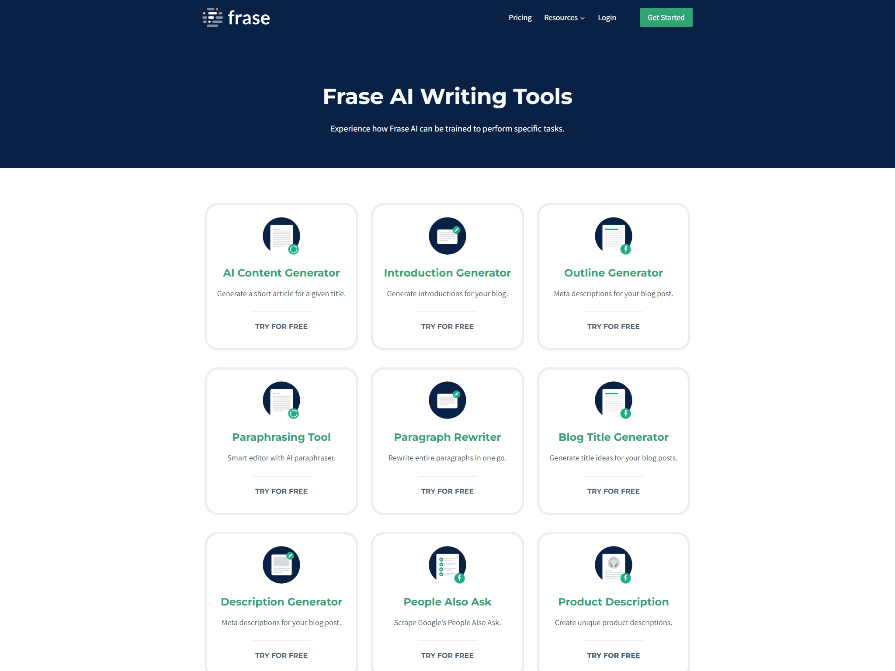The height and width of the screenshot is (671, 895).
Task: Try Paragraph Rewriter for free
Action: (447, 491)
